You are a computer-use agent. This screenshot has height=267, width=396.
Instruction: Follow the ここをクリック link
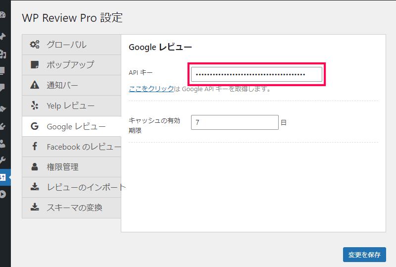tap(151, 89)
